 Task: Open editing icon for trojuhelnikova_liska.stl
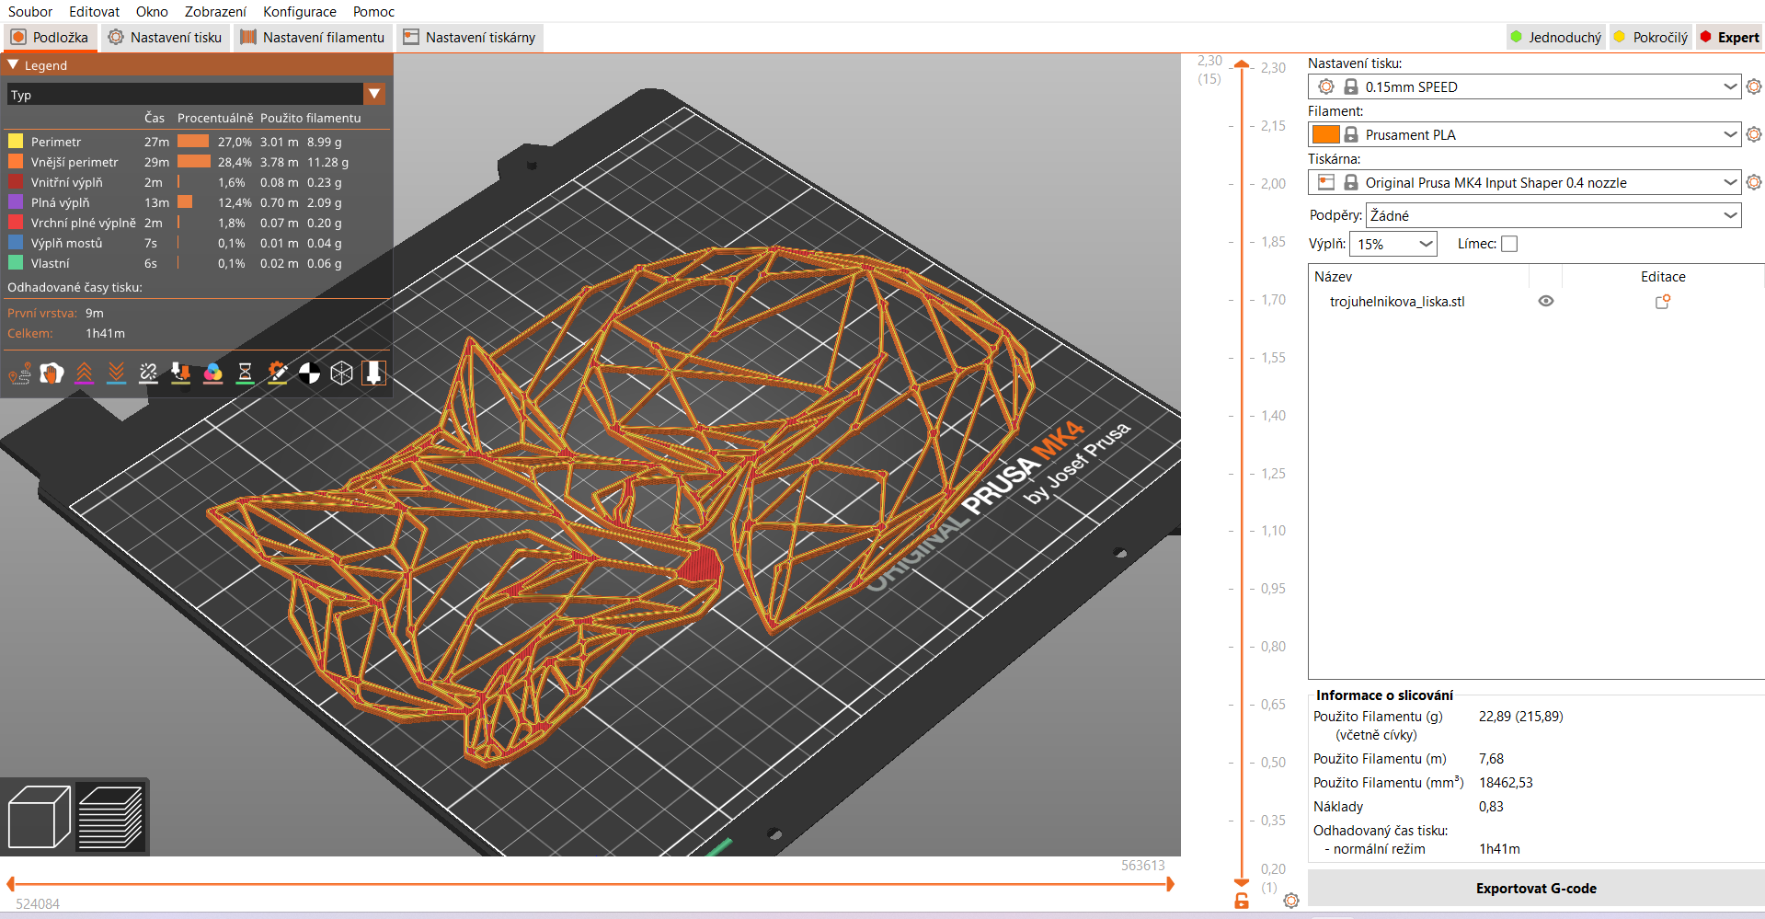coord(1662,301)
